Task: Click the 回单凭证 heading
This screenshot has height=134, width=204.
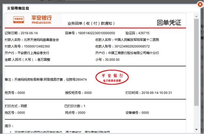Action: pos(169,22)
